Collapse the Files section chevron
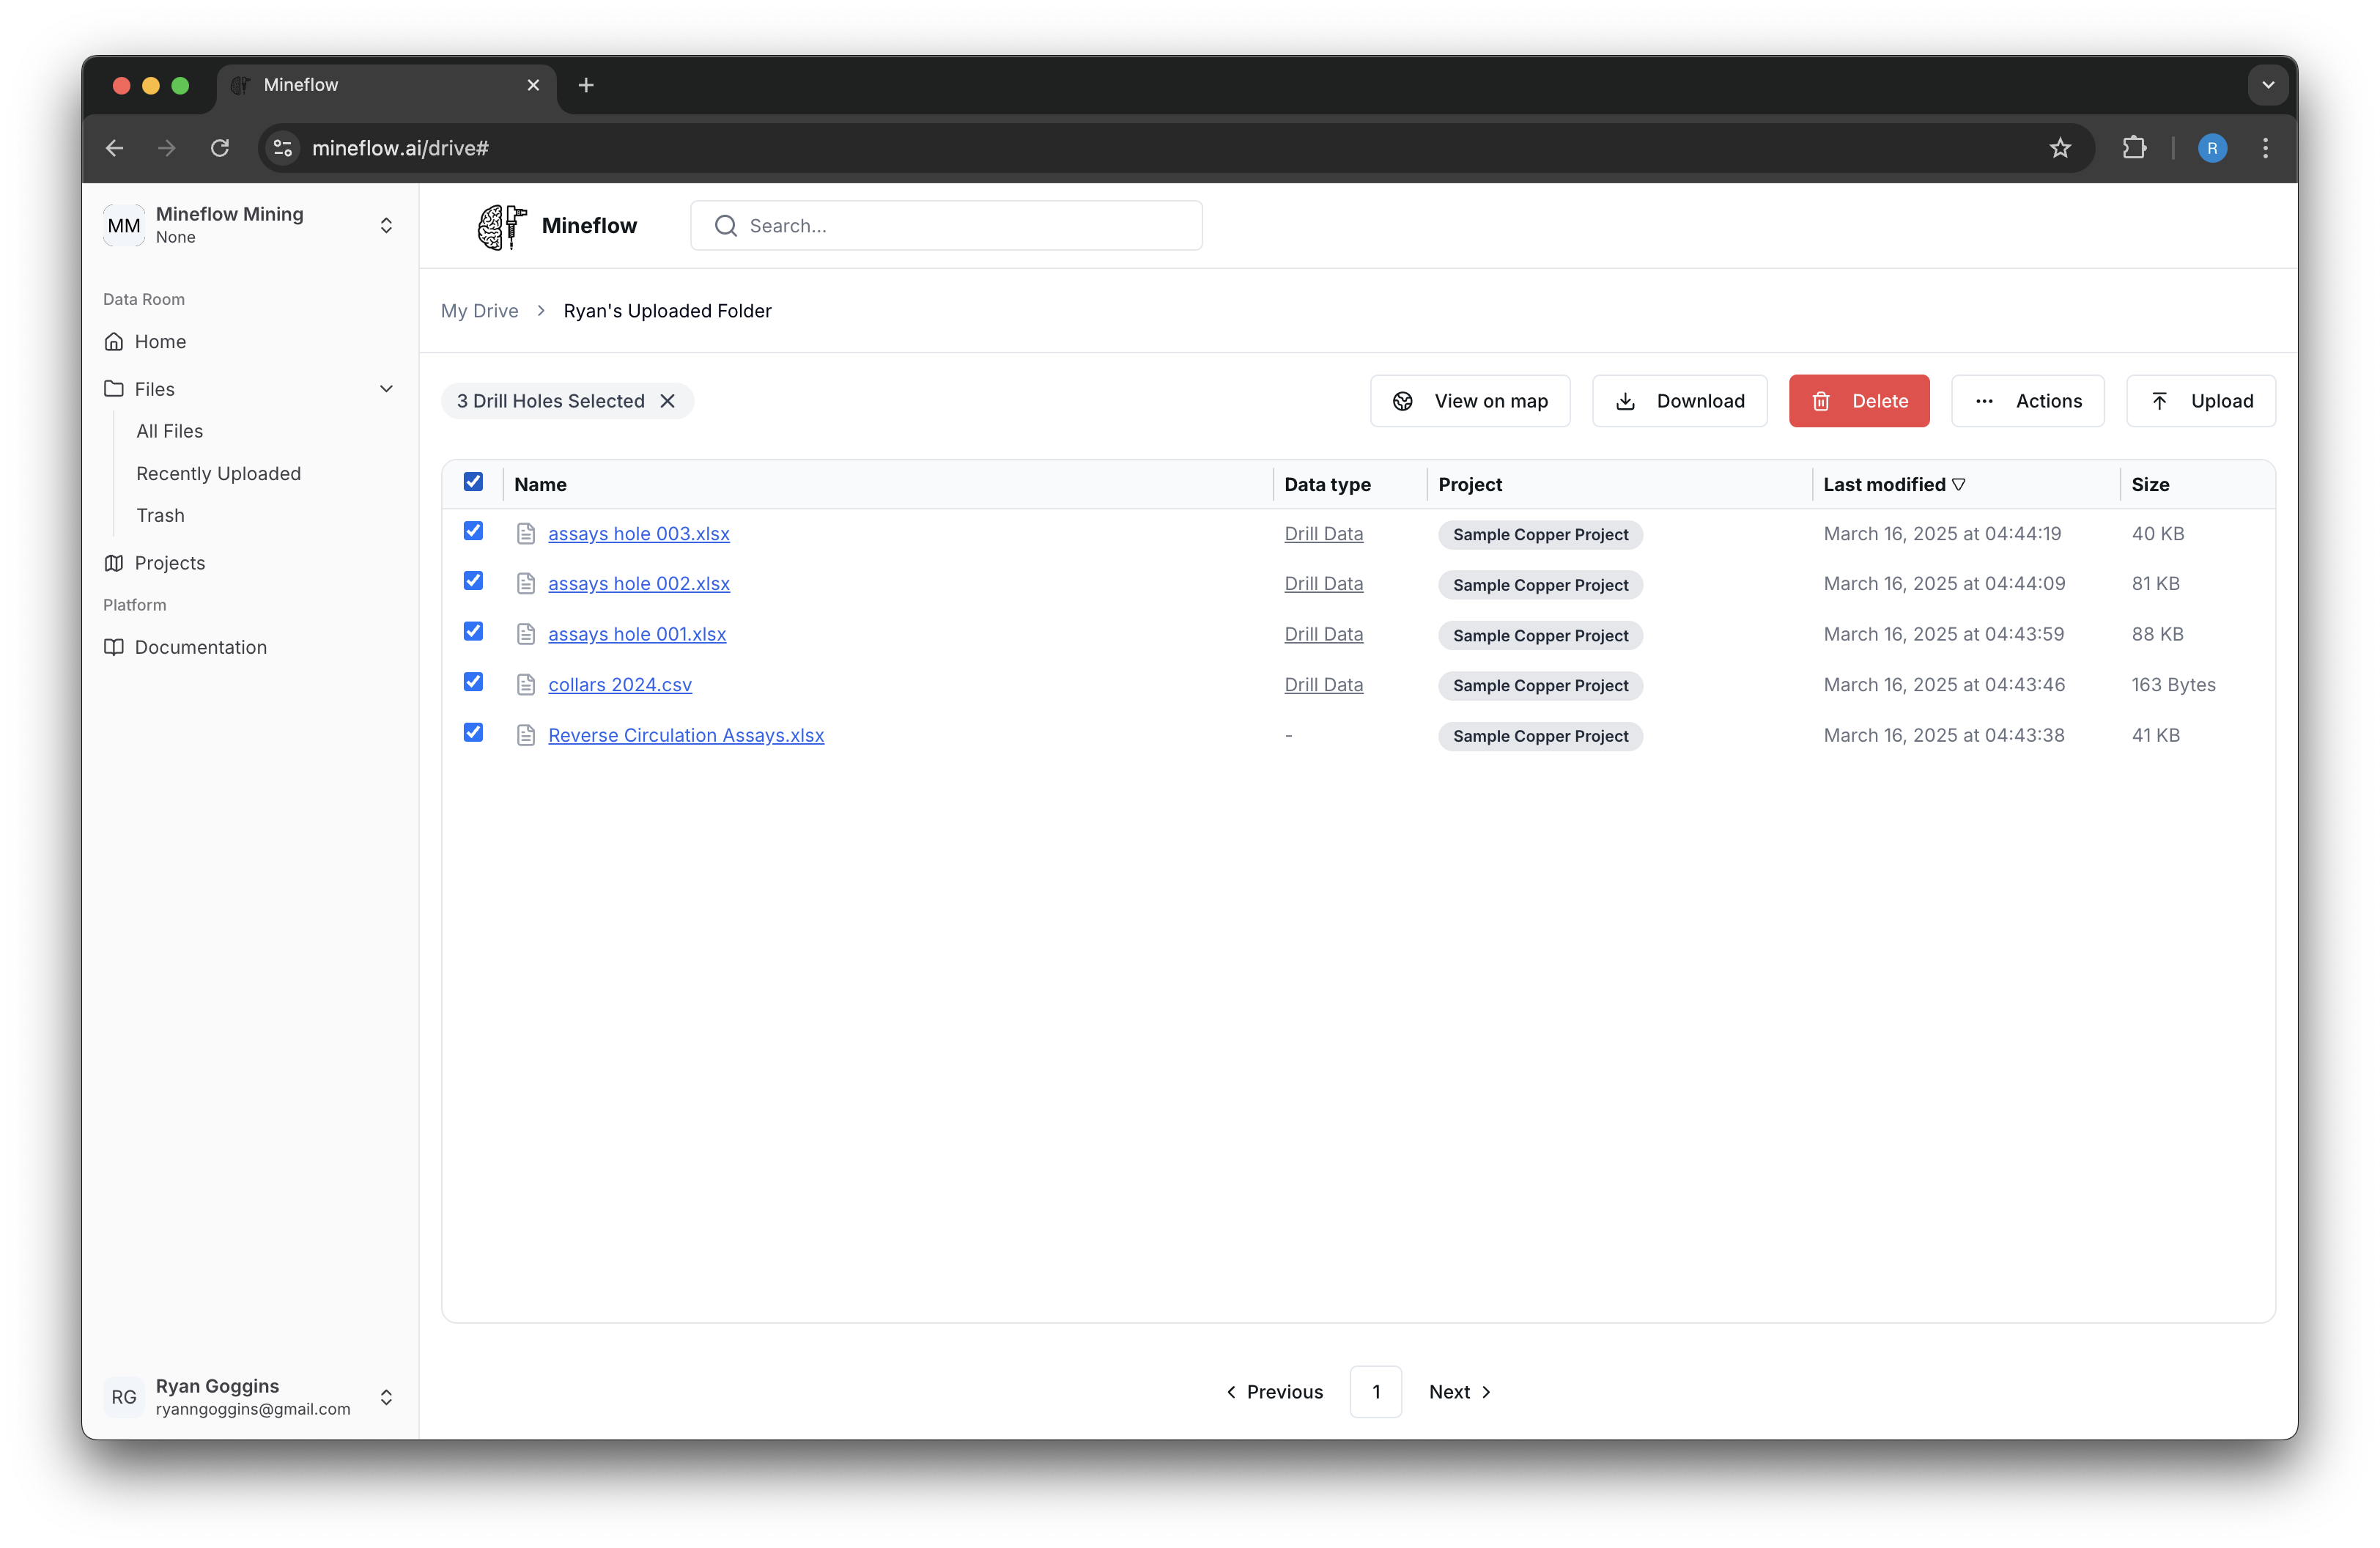Image resolution: width=2380 pixels, height=1548 pixels. tap(386, 389)
